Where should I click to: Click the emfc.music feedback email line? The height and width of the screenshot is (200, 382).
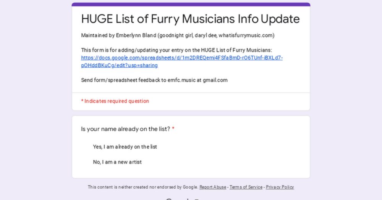coord(154,80)
